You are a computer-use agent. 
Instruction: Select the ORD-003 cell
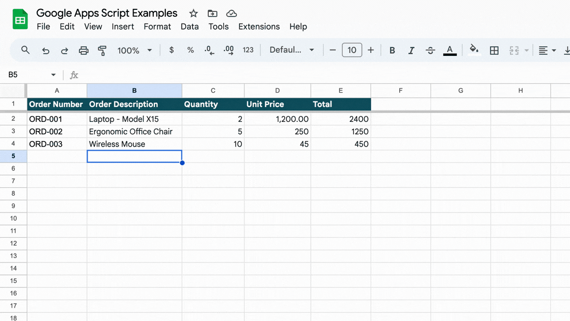pos(57,144)
